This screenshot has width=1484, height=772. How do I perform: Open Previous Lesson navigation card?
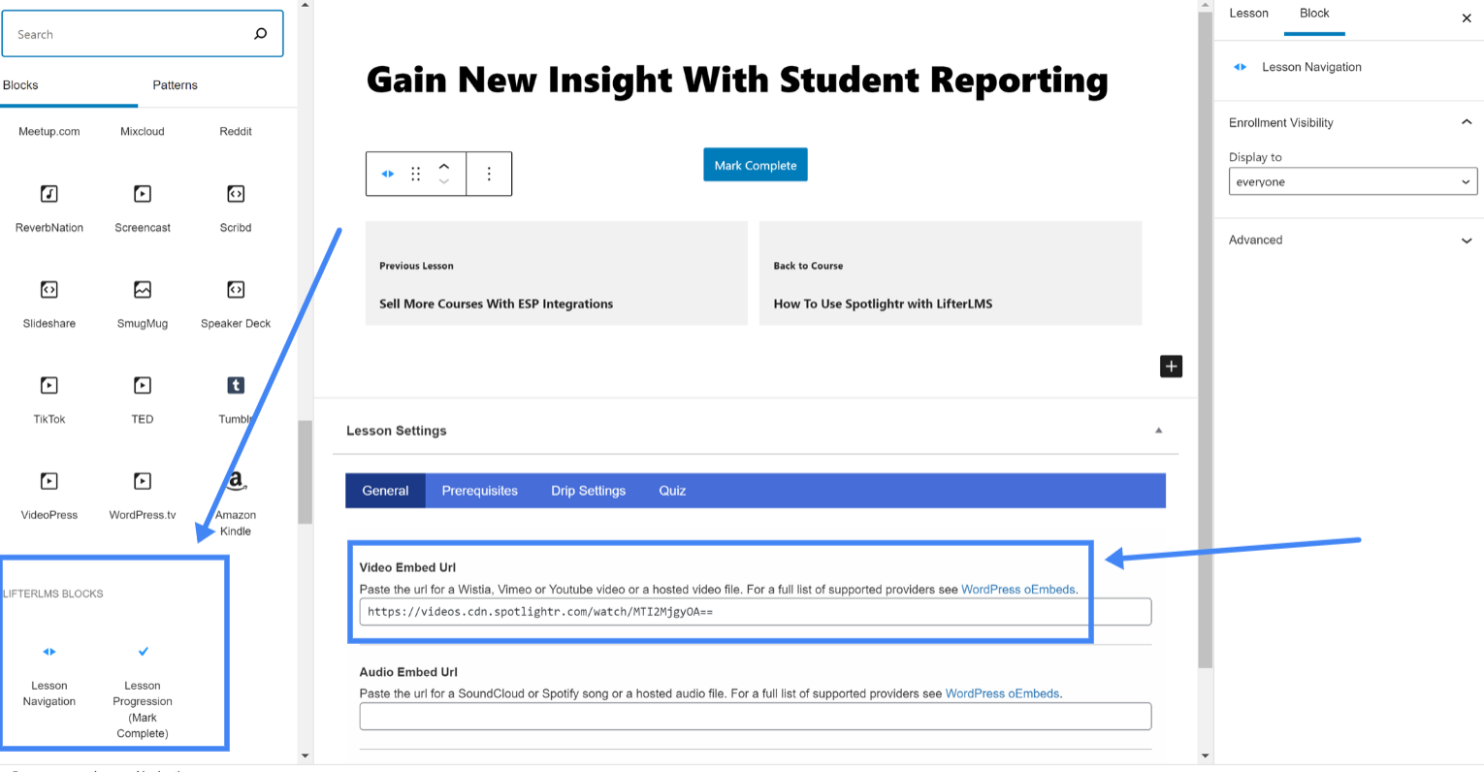point(556,273)
